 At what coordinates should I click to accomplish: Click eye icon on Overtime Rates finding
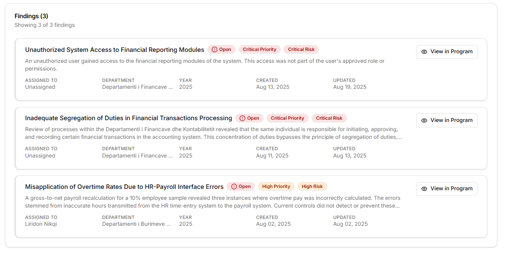coord(424,189)
